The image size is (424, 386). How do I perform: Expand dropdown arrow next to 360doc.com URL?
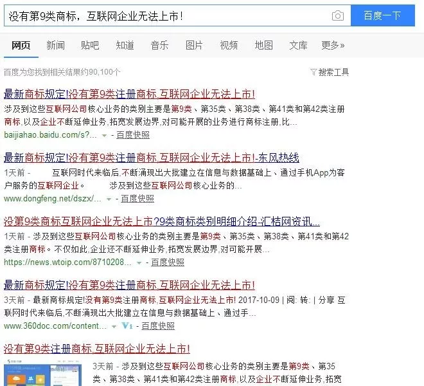click(x=114, y=326)
